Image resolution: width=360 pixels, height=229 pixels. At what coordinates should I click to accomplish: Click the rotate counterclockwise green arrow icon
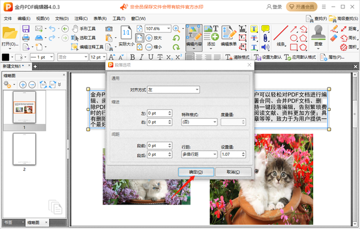click(x=176, y=38)
